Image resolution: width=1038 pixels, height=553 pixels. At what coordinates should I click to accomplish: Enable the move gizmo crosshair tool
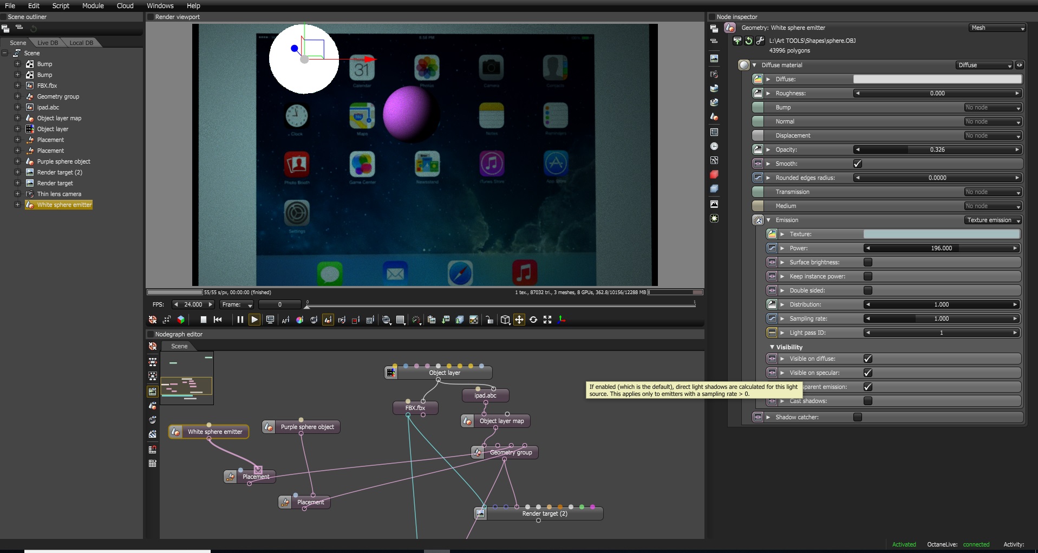pos(519,320)
